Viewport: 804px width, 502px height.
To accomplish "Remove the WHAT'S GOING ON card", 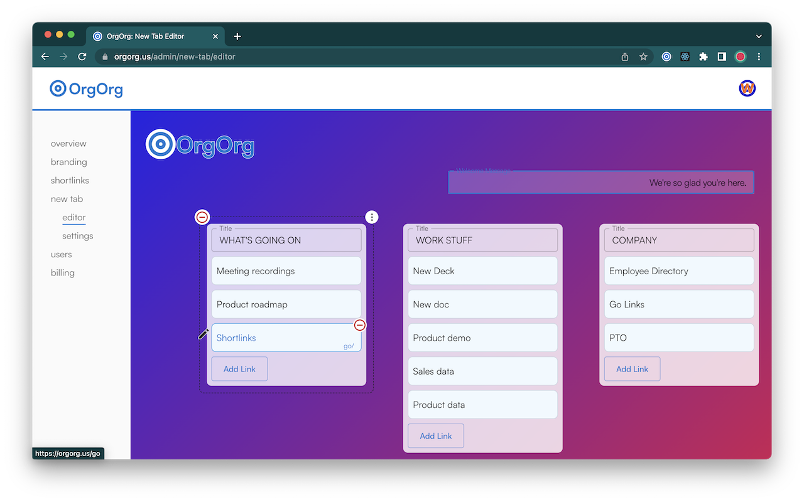I will pos(202,217).
